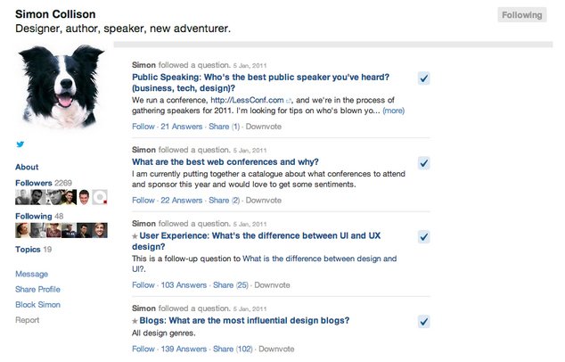Click the first follower avatar thumbnail
The height and width of the screenshot is (362, 565).
(x=22, y=197)
